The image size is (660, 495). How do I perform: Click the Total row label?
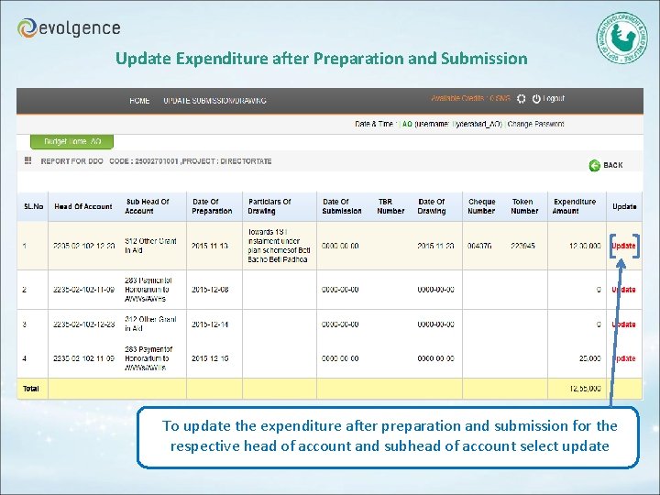tap(31, 389)
